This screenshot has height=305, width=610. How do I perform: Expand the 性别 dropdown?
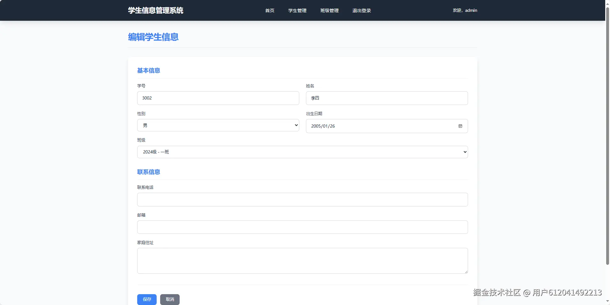pos(218,125)
